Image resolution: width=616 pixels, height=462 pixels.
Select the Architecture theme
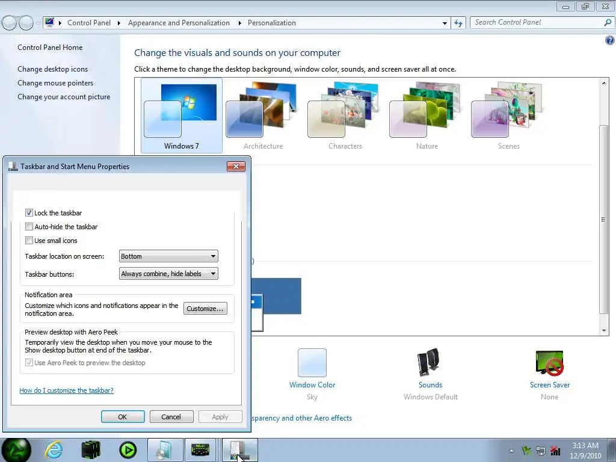click(x=263, y=115)
